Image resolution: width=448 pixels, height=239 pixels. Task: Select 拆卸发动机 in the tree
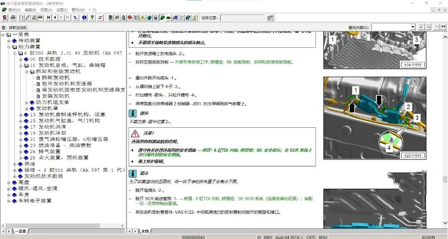click(56, 78)
